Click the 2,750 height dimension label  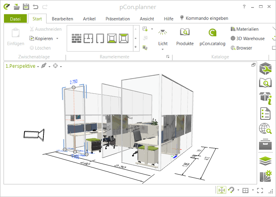tap(74, 82)
